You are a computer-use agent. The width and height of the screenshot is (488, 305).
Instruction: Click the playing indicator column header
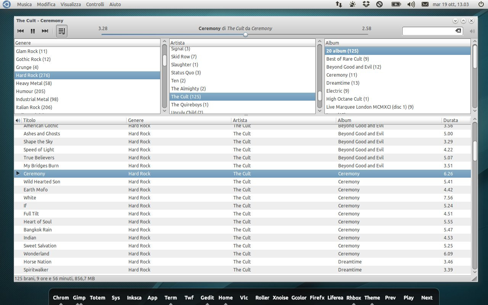pyautogui.click(x=18, y=120)
